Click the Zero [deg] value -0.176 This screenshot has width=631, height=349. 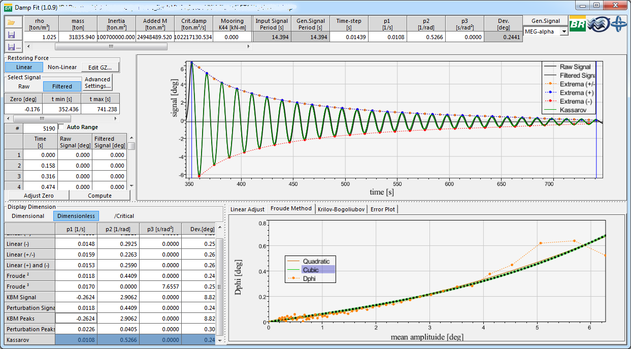pos(23,109)
